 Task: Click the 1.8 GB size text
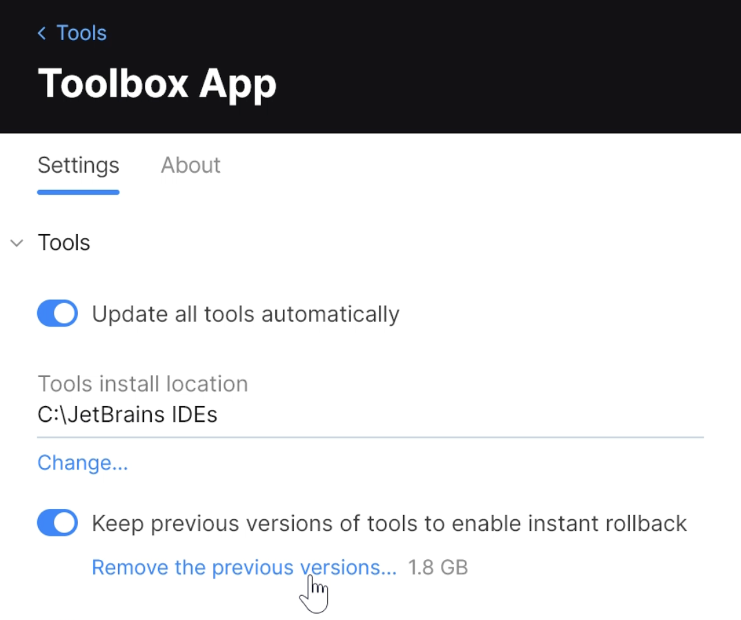coord(438,568)
